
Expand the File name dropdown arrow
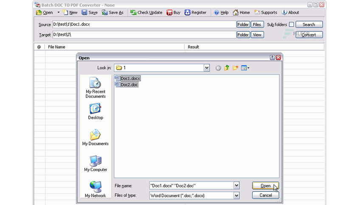click(x=237, y=186)
